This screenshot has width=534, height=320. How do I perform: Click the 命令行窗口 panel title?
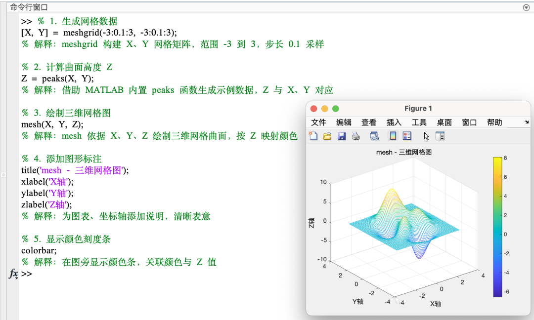coord(29,7)
